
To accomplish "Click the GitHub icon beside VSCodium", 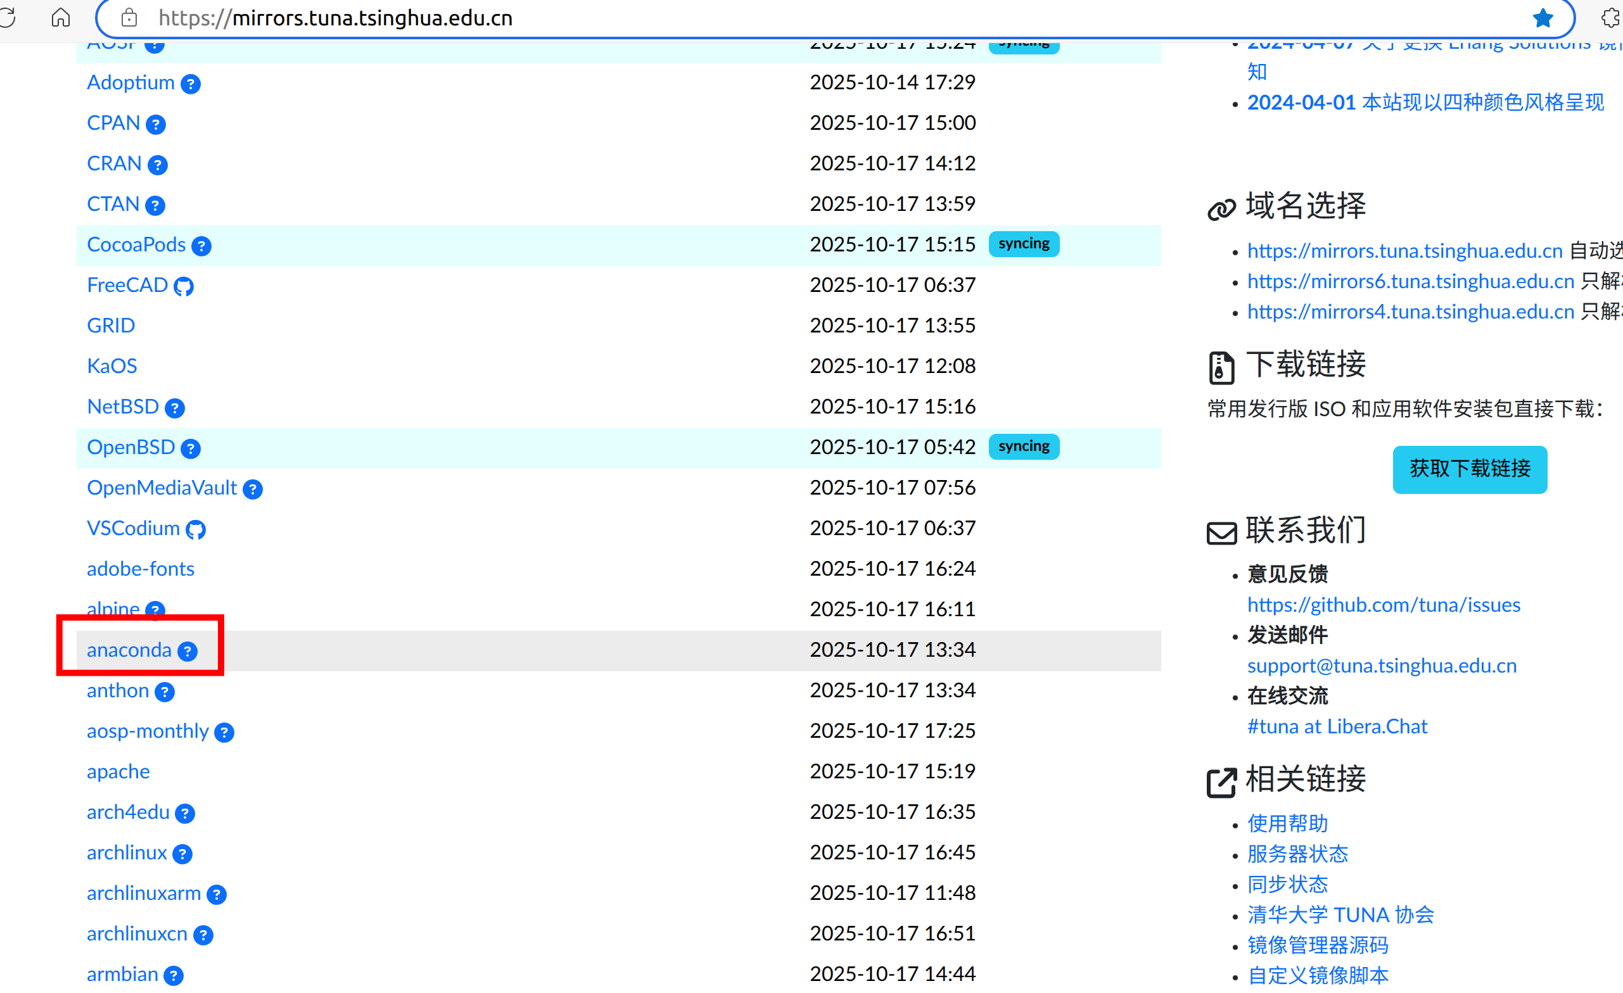I will point(196,529).
